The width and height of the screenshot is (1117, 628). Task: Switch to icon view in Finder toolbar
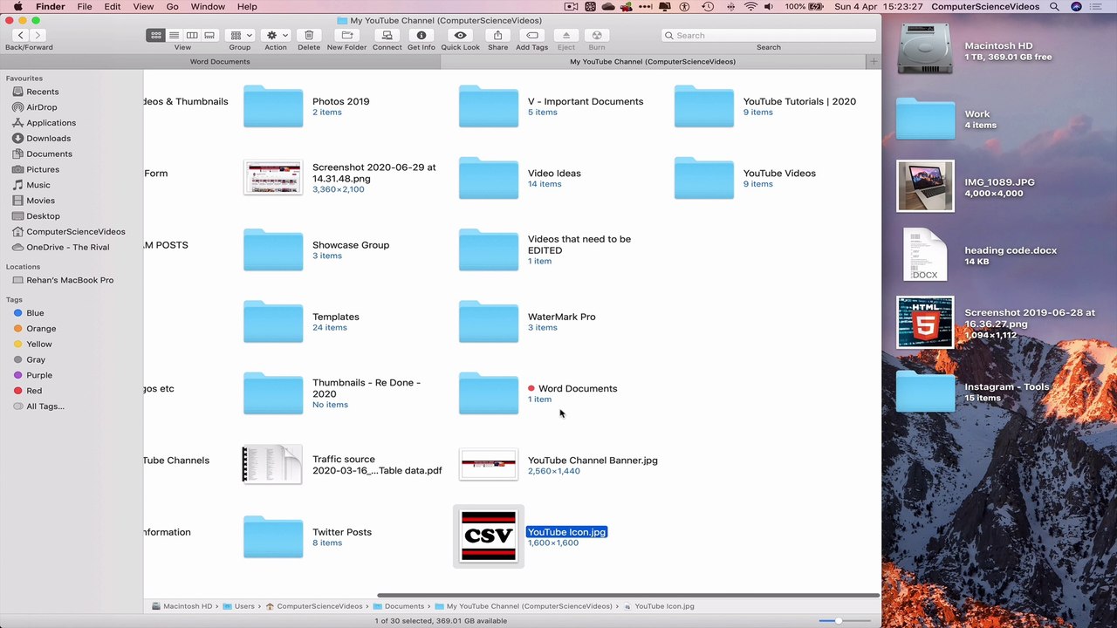pyautogui.click(x=156, y=35)
